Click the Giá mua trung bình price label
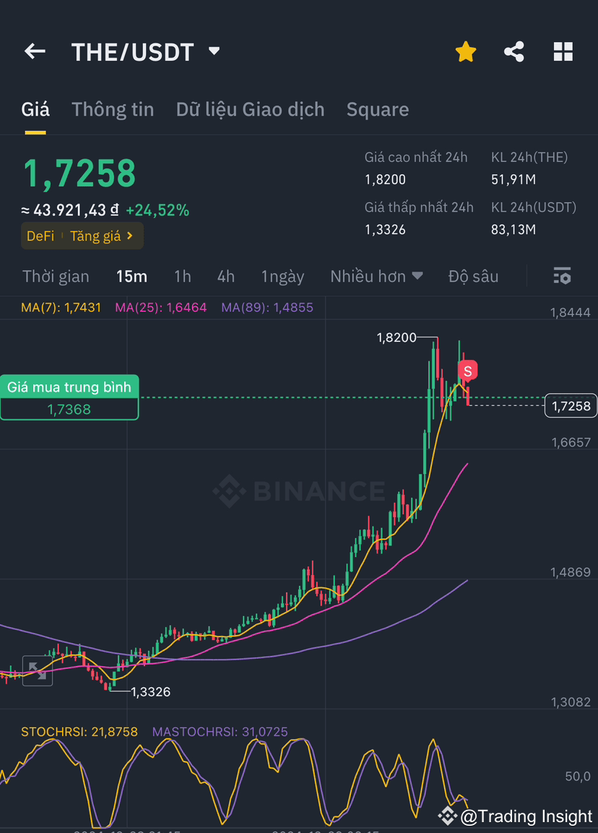The width and height of the screenshot is (598, 833). (69, 387)
